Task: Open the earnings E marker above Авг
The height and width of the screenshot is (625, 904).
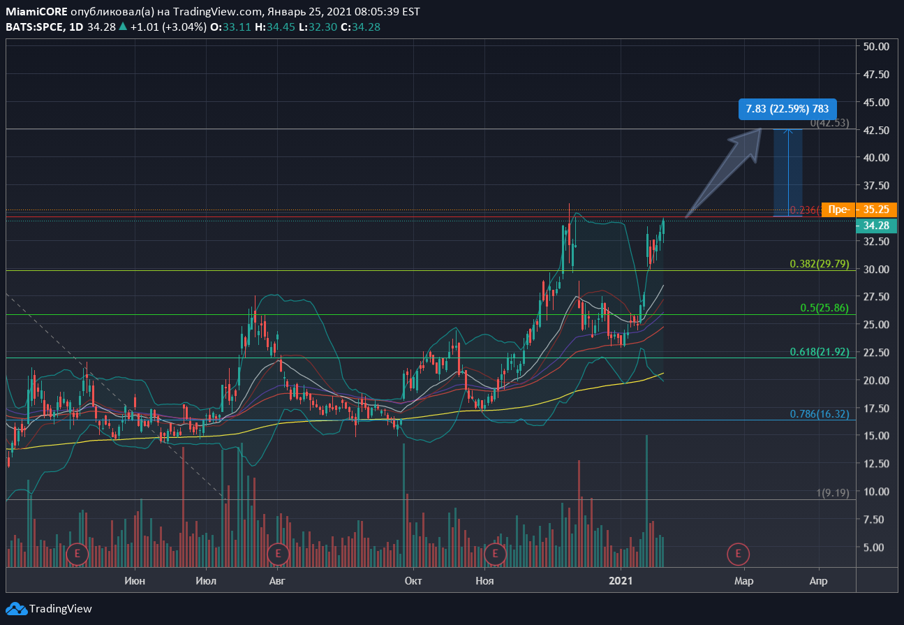Action: (278, 554)
